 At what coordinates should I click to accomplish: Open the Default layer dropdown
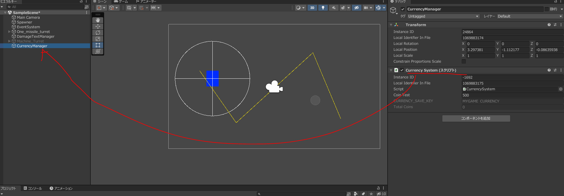pos(530,16)
